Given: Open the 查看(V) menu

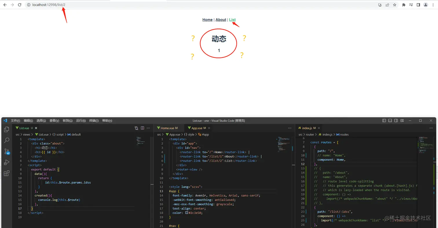Looking at the screenshot, I should (54, 121).
